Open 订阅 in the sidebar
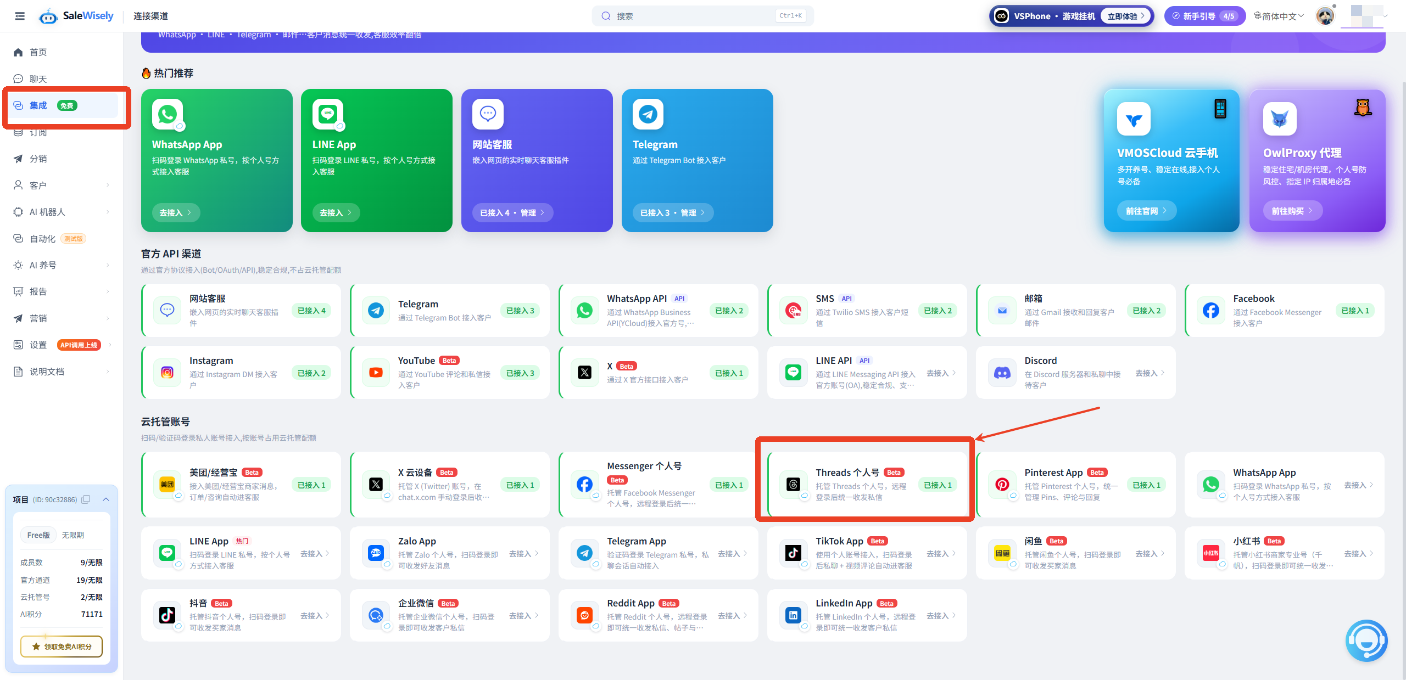Viewport: 1406px width, 680px height. 62,132
